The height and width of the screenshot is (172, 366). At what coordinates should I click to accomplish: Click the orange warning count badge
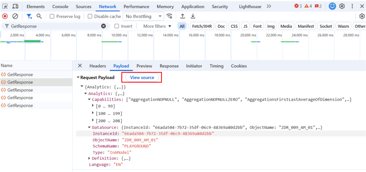(308, 6)
